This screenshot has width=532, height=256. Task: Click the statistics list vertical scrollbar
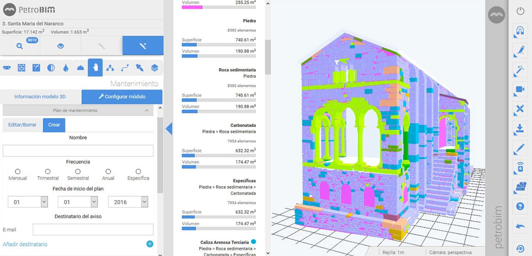point(268,57)
